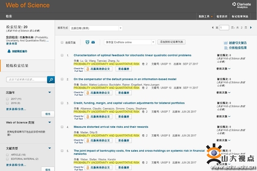The image size is (257, 171).
Task: Click the 创建引文报告 chart icon
Action: pyautogui.click(x=226, y=43)
